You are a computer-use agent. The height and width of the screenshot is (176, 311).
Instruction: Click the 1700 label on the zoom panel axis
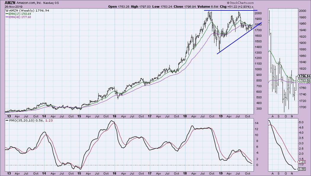302,107
